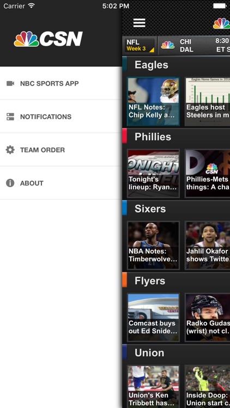Viewport: 230px width, 408px height.
Task: Open Radko Gudas (wrist) article thumbnail
Action: (x=208, y=318)
